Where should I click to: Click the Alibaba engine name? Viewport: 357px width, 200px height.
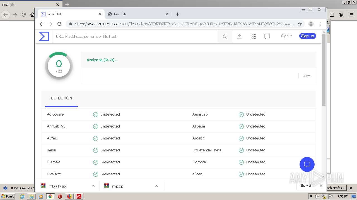tap(199, 126)
